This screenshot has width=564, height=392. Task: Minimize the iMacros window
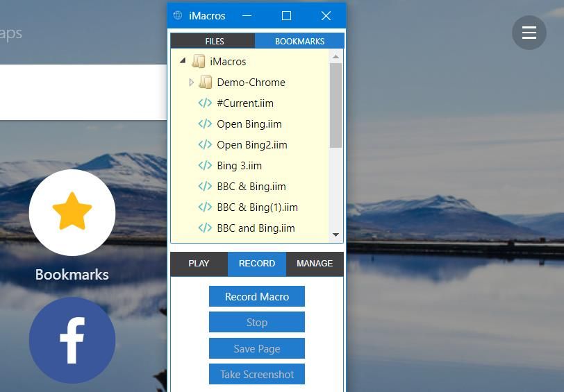(x=247, y=16)
